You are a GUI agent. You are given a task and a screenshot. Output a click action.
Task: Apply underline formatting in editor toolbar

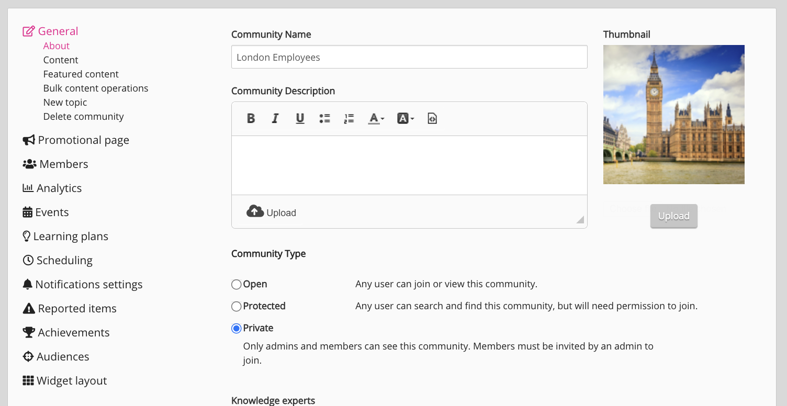coord(300,119)
